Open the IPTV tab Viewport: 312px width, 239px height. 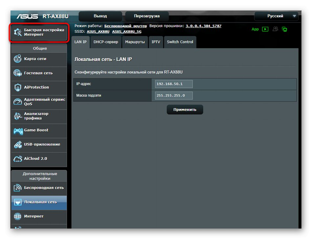156,42
